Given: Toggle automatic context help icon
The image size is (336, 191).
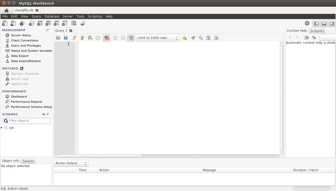Looking at the screenshot, I should [314, 38].
